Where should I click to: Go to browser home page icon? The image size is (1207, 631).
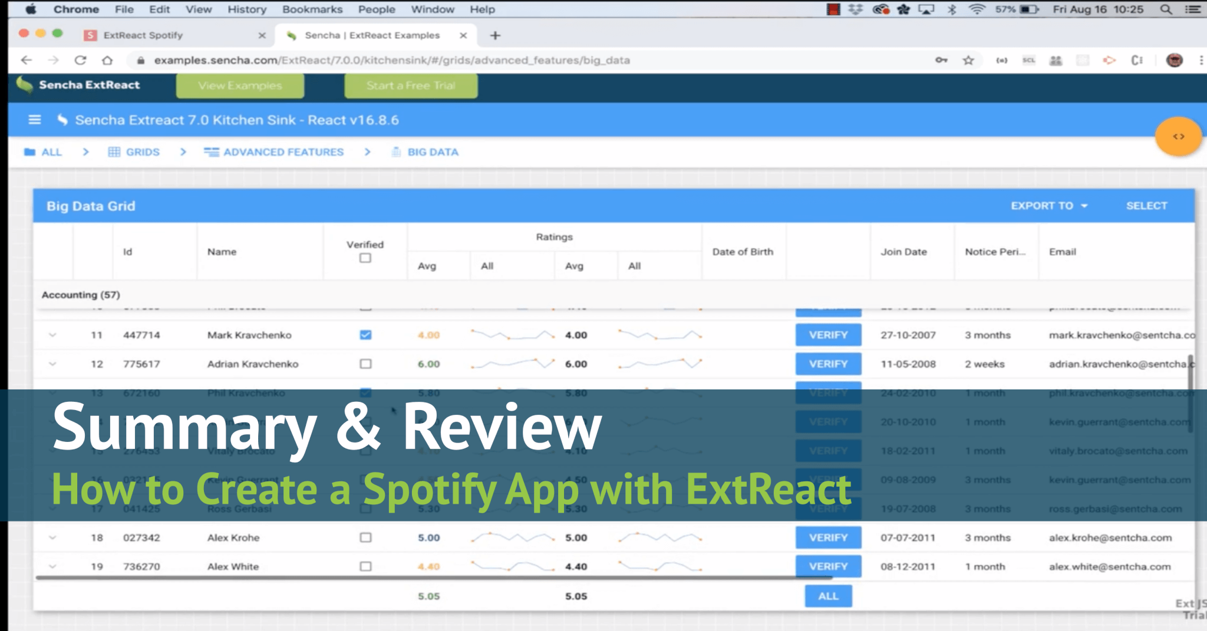coord(107,60)
